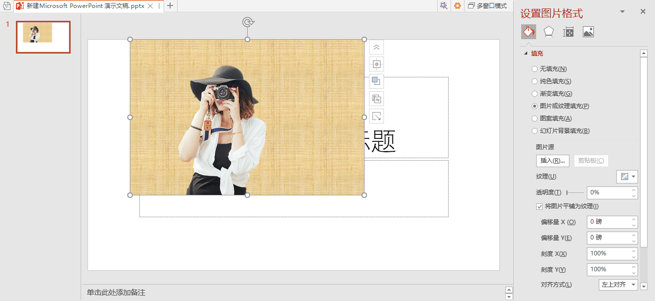The height and width of the screenshot is (301, 655).
Task: Decrease 刻度 Y with down arrow
Action: coord(634,273)
